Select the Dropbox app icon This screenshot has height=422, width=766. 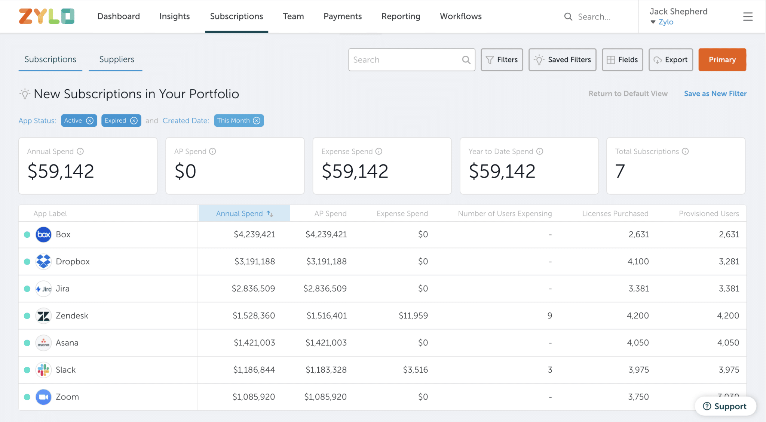click(43, 261)
